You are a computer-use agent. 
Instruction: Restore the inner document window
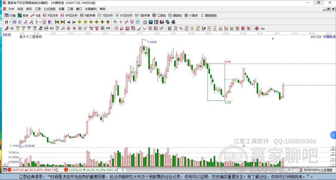tap(328, 9)
